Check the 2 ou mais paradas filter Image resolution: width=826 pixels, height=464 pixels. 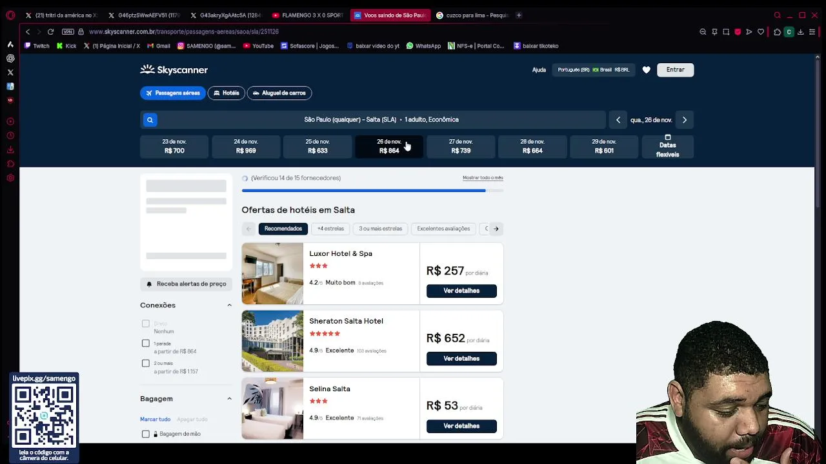146,363
